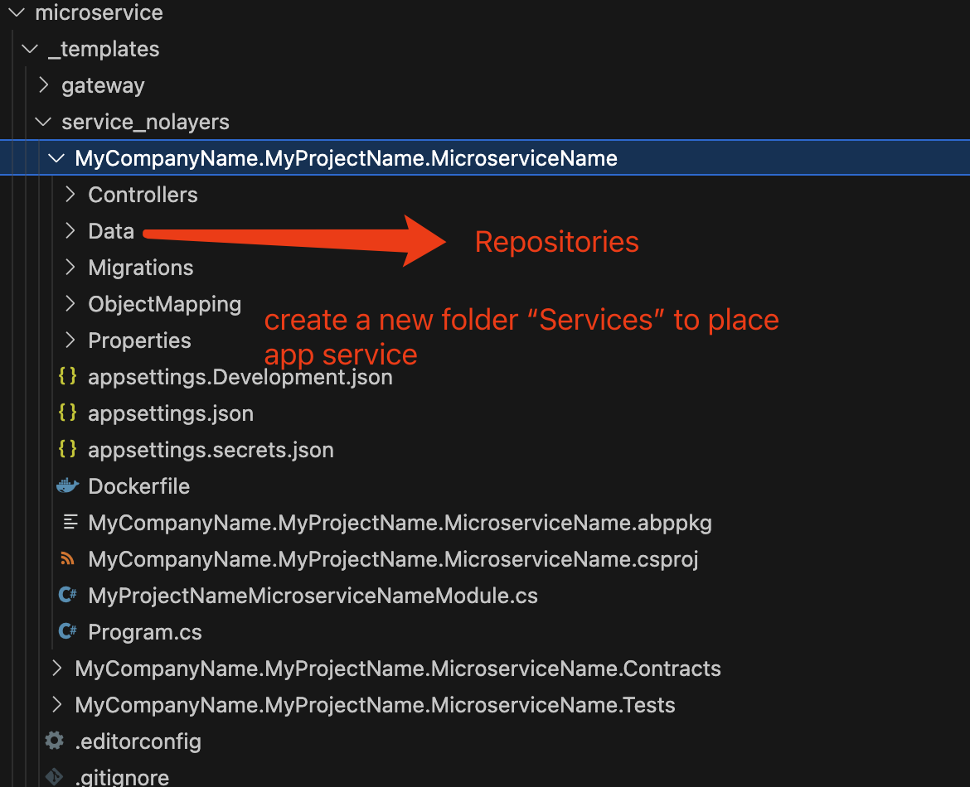970x787 pixels.
Task: Click the lines icon of the .abppkg file
Action: coord(70,523)
